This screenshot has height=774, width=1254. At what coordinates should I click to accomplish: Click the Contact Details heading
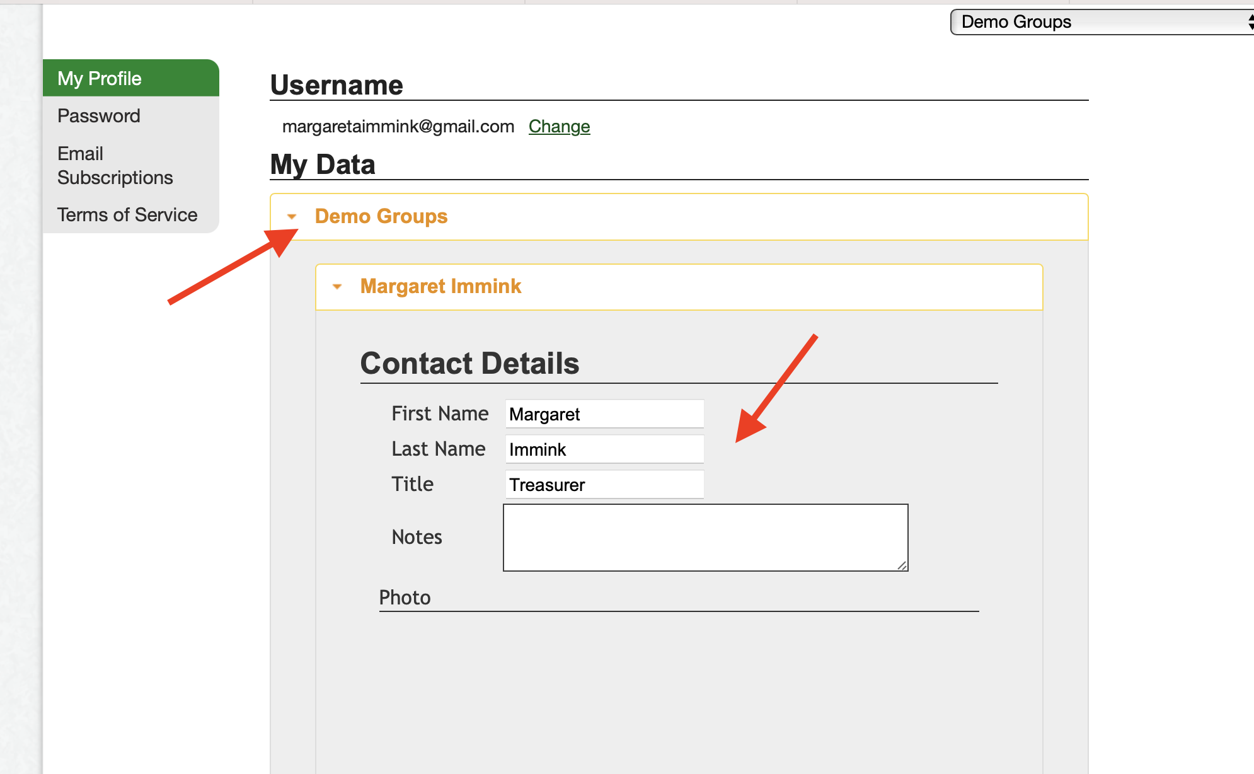[469, 363]
